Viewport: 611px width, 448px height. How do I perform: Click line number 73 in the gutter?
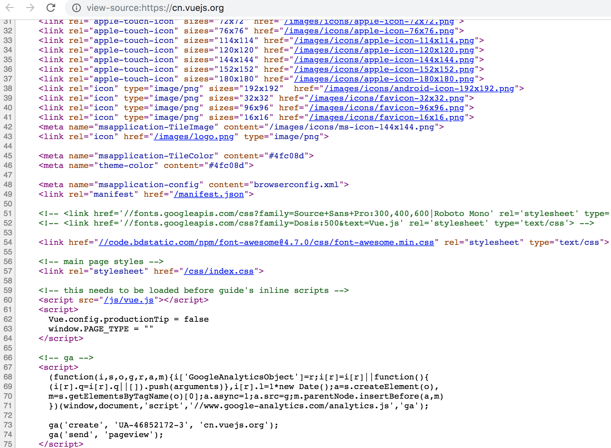click(8, 425)
